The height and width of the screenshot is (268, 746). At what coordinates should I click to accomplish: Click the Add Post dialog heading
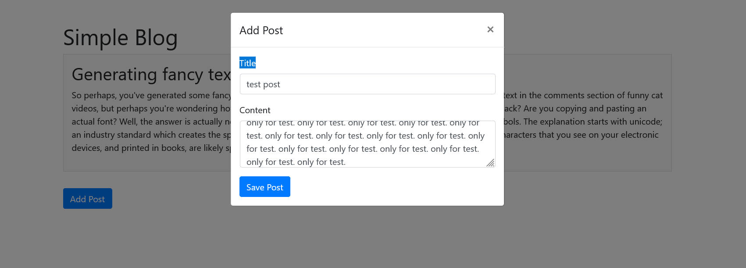coord(261,30)
